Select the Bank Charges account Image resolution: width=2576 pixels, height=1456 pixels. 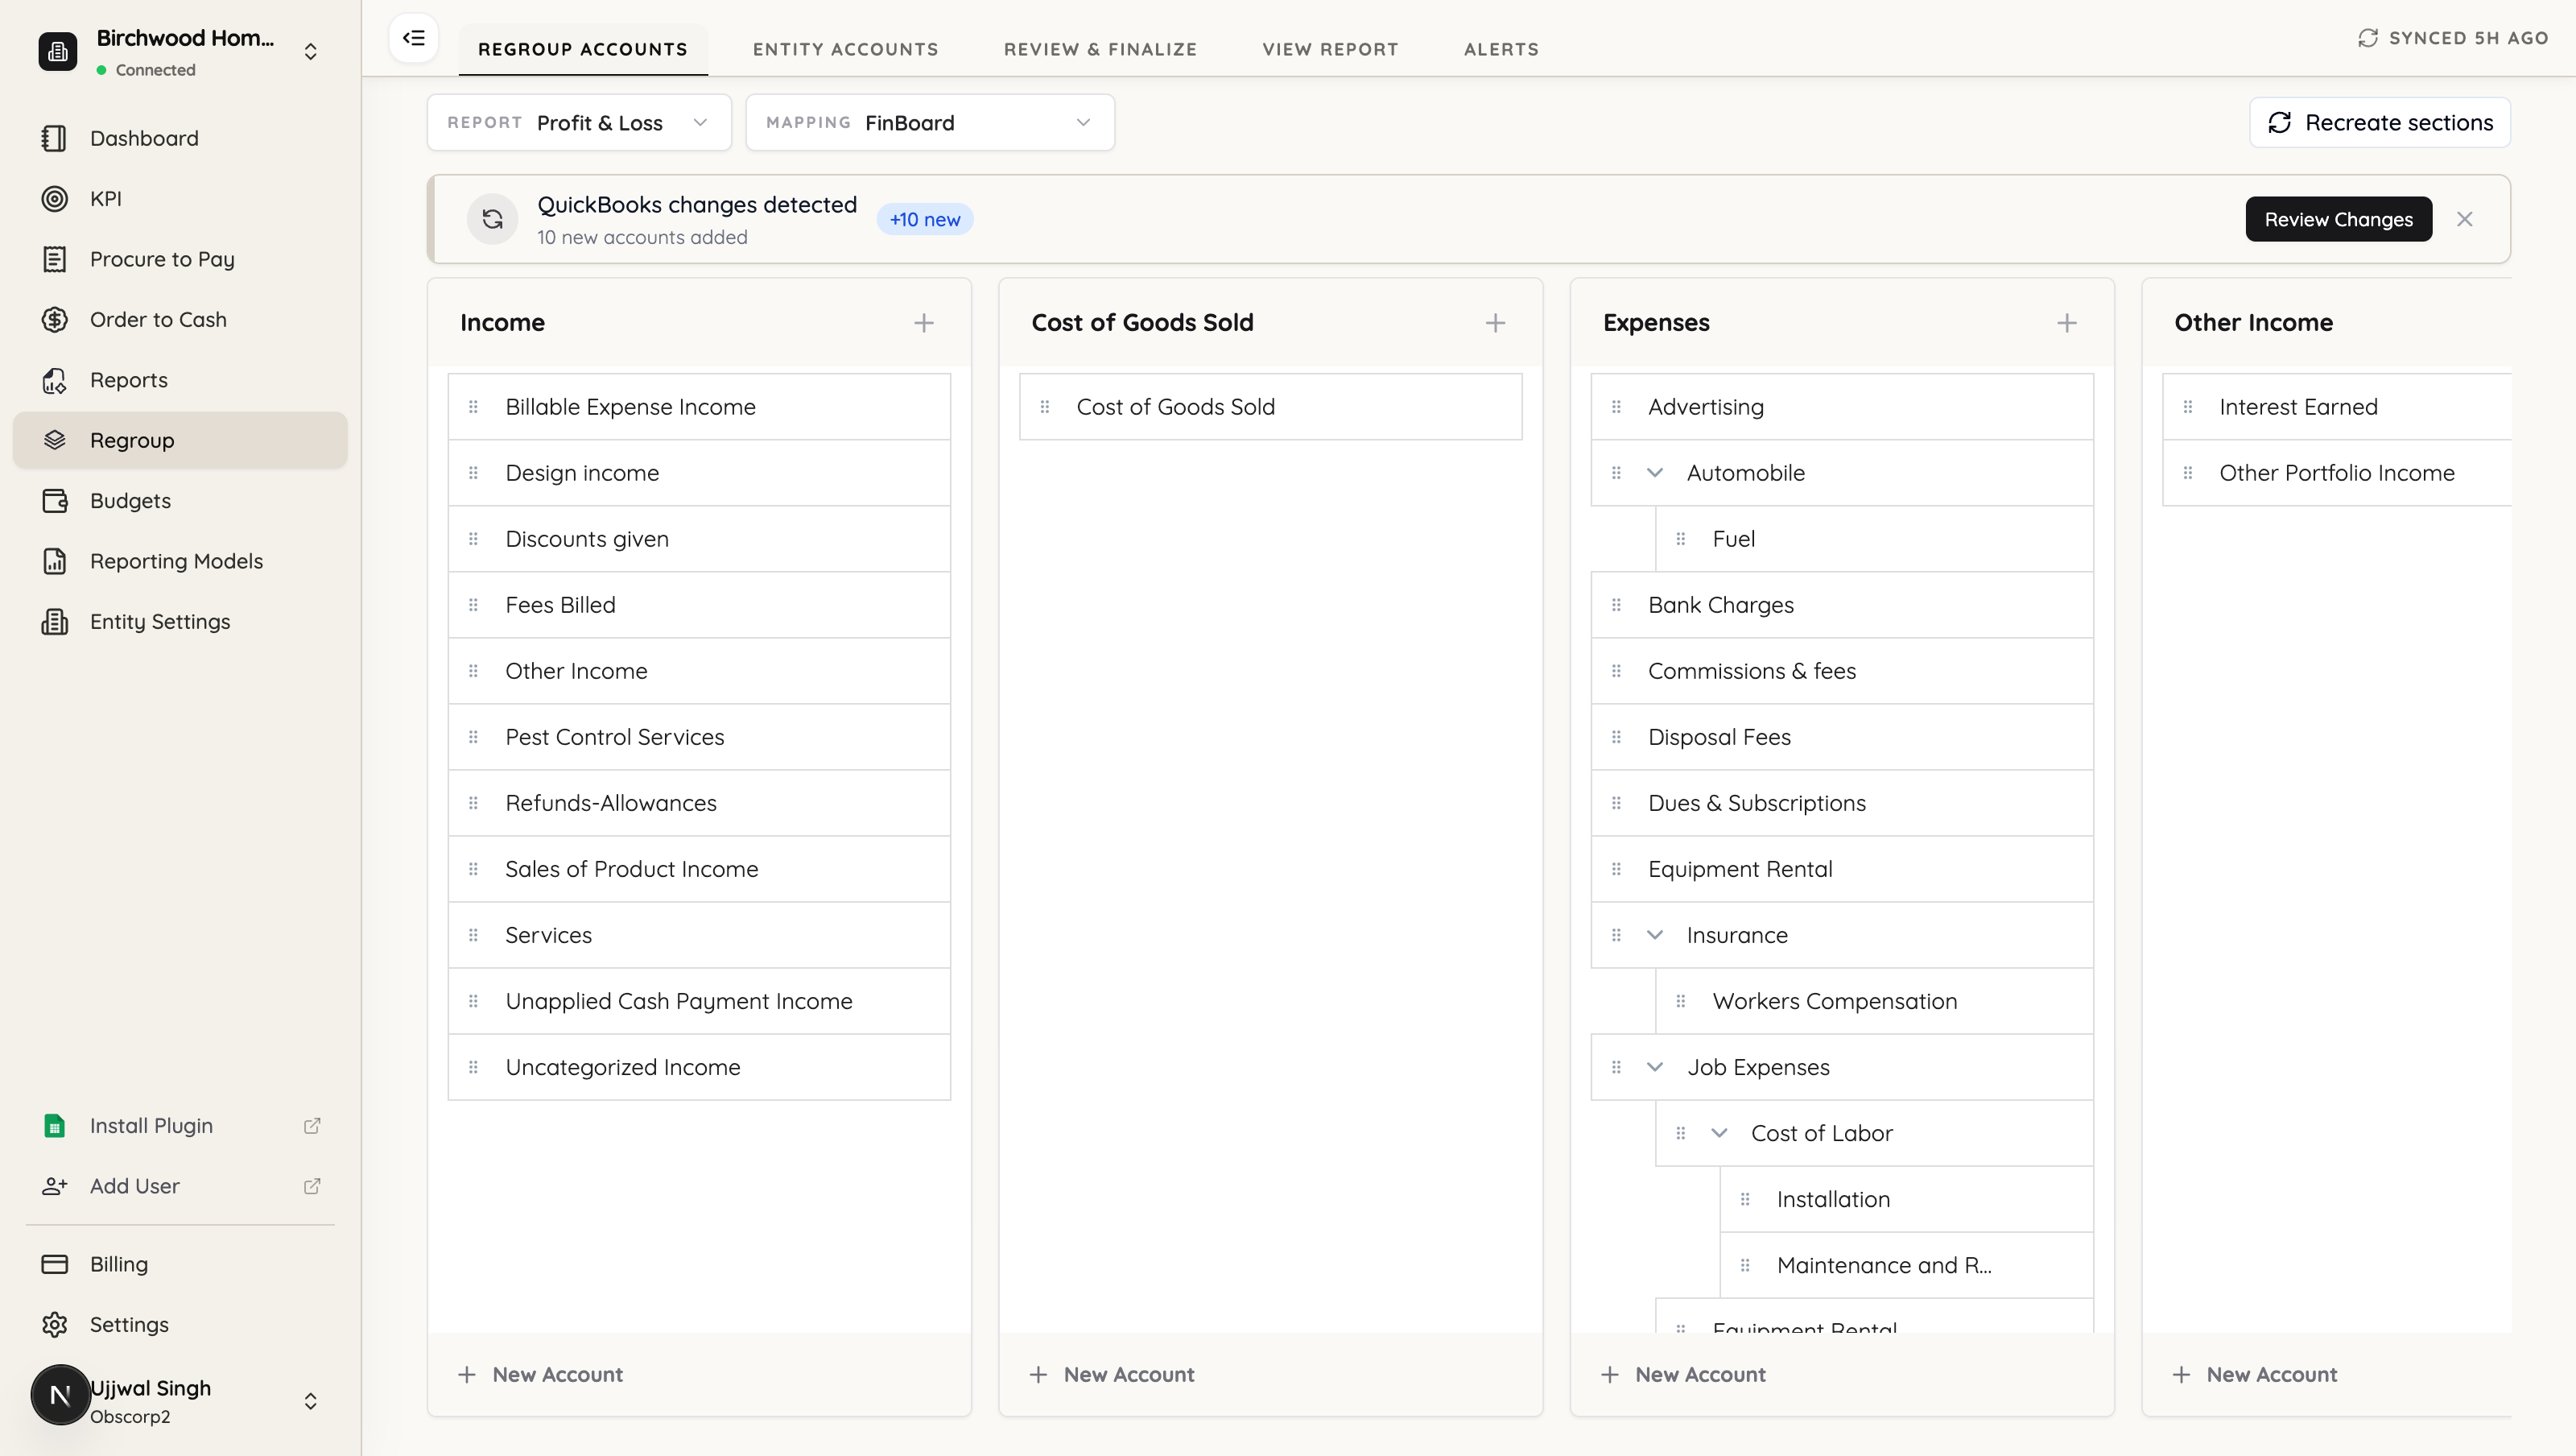point(1842,606)
